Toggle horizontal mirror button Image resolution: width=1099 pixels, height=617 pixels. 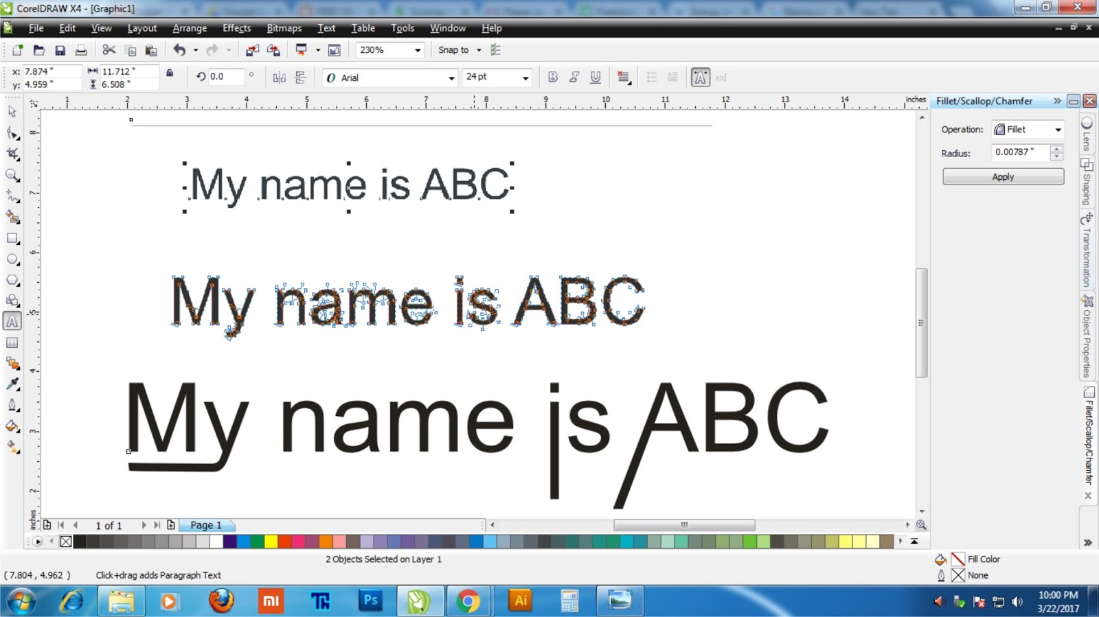[x=279, y=78]
